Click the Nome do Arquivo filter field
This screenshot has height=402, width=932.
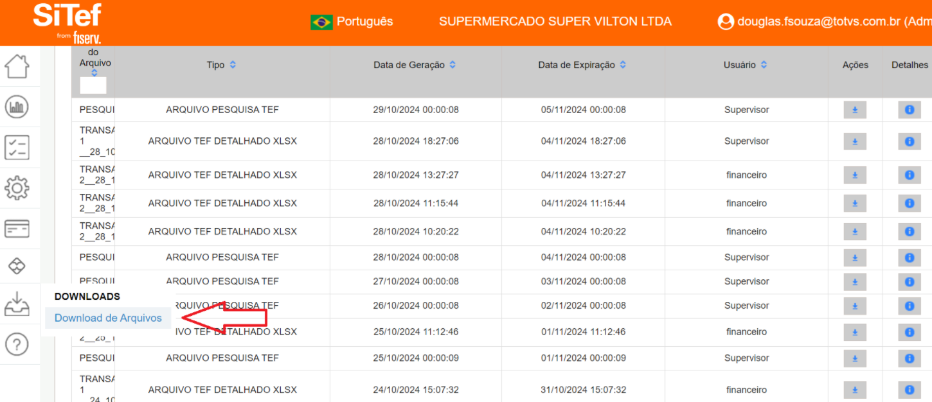pyautogui.click(x=93, y=85)
